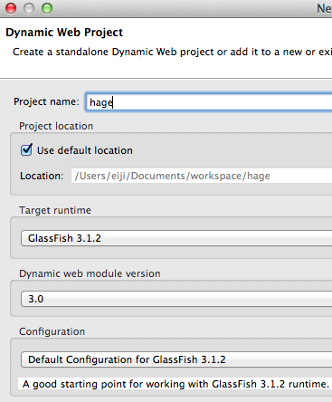This screenshot has height=402, width=332.
Task: Click the Project name input field
Action: (x=209, y=102)
